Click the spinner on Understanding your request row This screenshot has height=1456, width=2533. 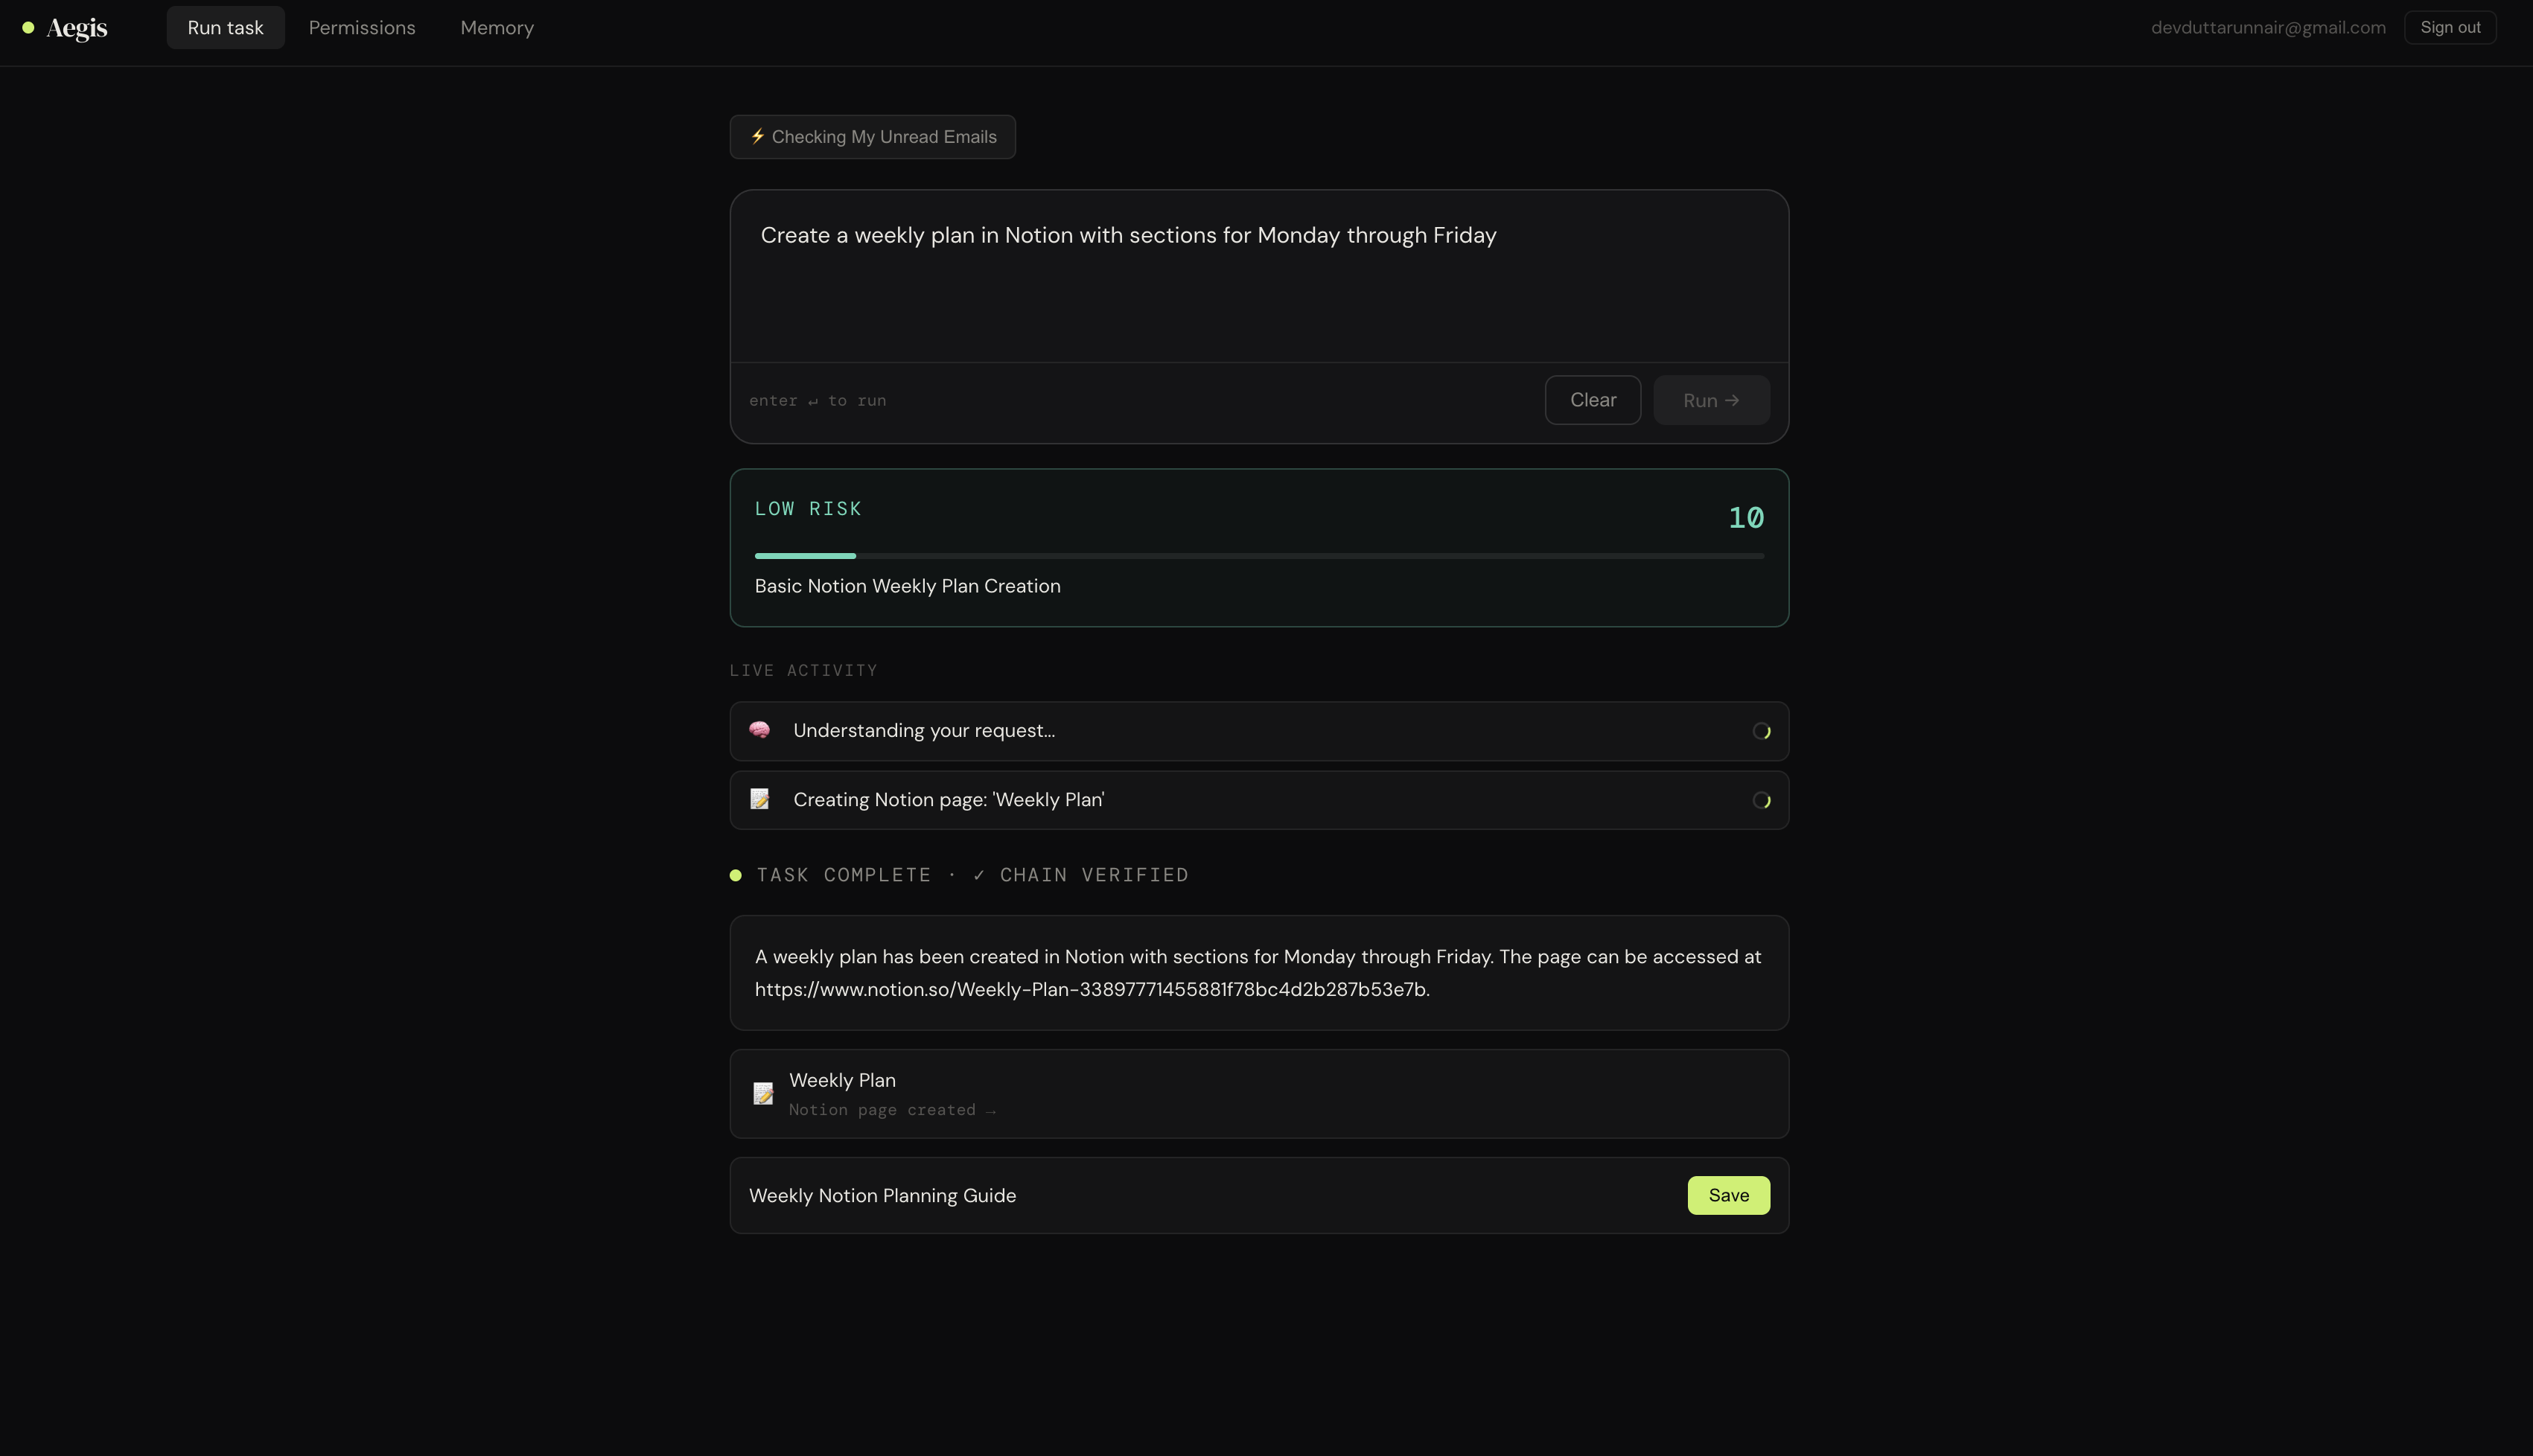(x=1761, y=731)
